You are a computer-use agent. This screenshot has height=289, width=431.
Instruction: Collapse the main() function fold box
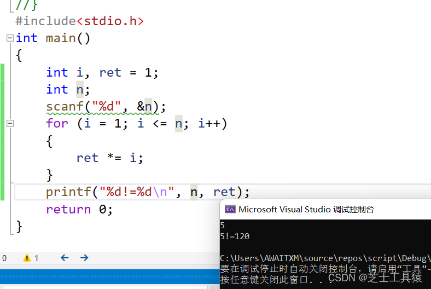coord(10,38)
